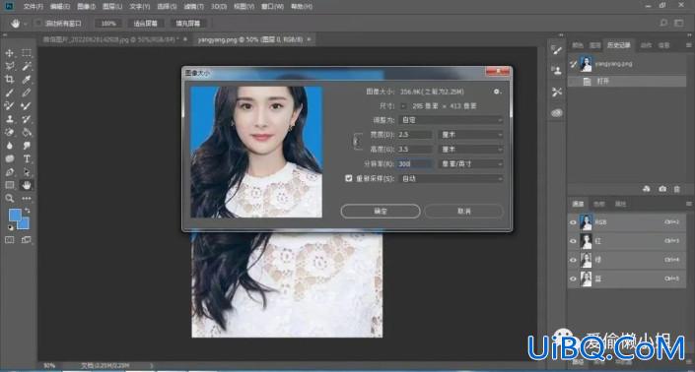
Task: Select the Hand tool in toolbox
Action: [x=27, y=185]
